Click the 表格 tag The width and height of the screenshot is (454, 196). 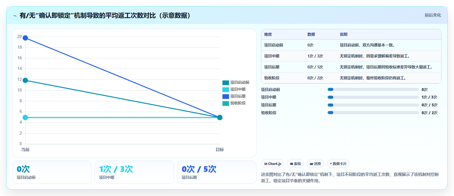coord(295,164)
